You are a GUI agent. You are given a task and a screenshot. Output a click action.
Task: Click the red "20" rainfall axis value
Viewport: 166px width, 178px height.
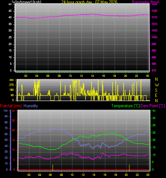(14, 130)
